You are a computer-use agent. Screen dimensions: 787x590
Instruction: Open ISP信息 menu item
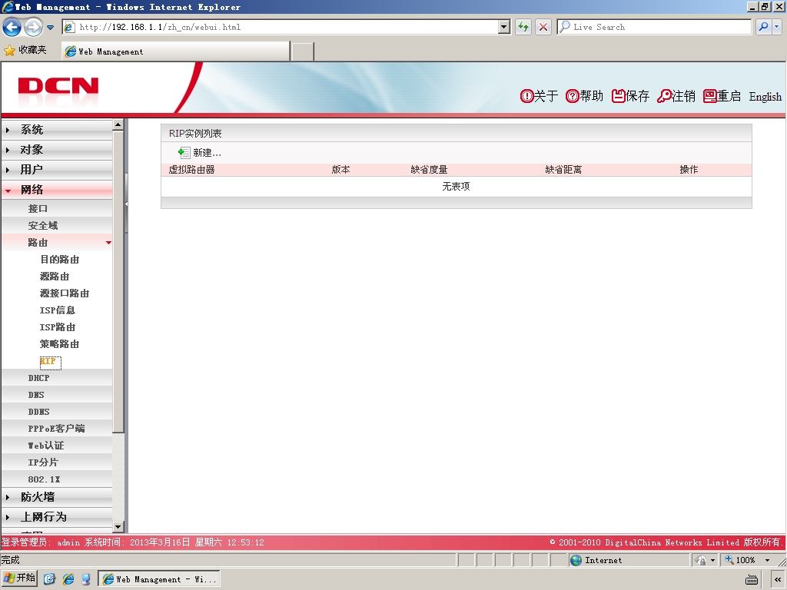[58, 310]
